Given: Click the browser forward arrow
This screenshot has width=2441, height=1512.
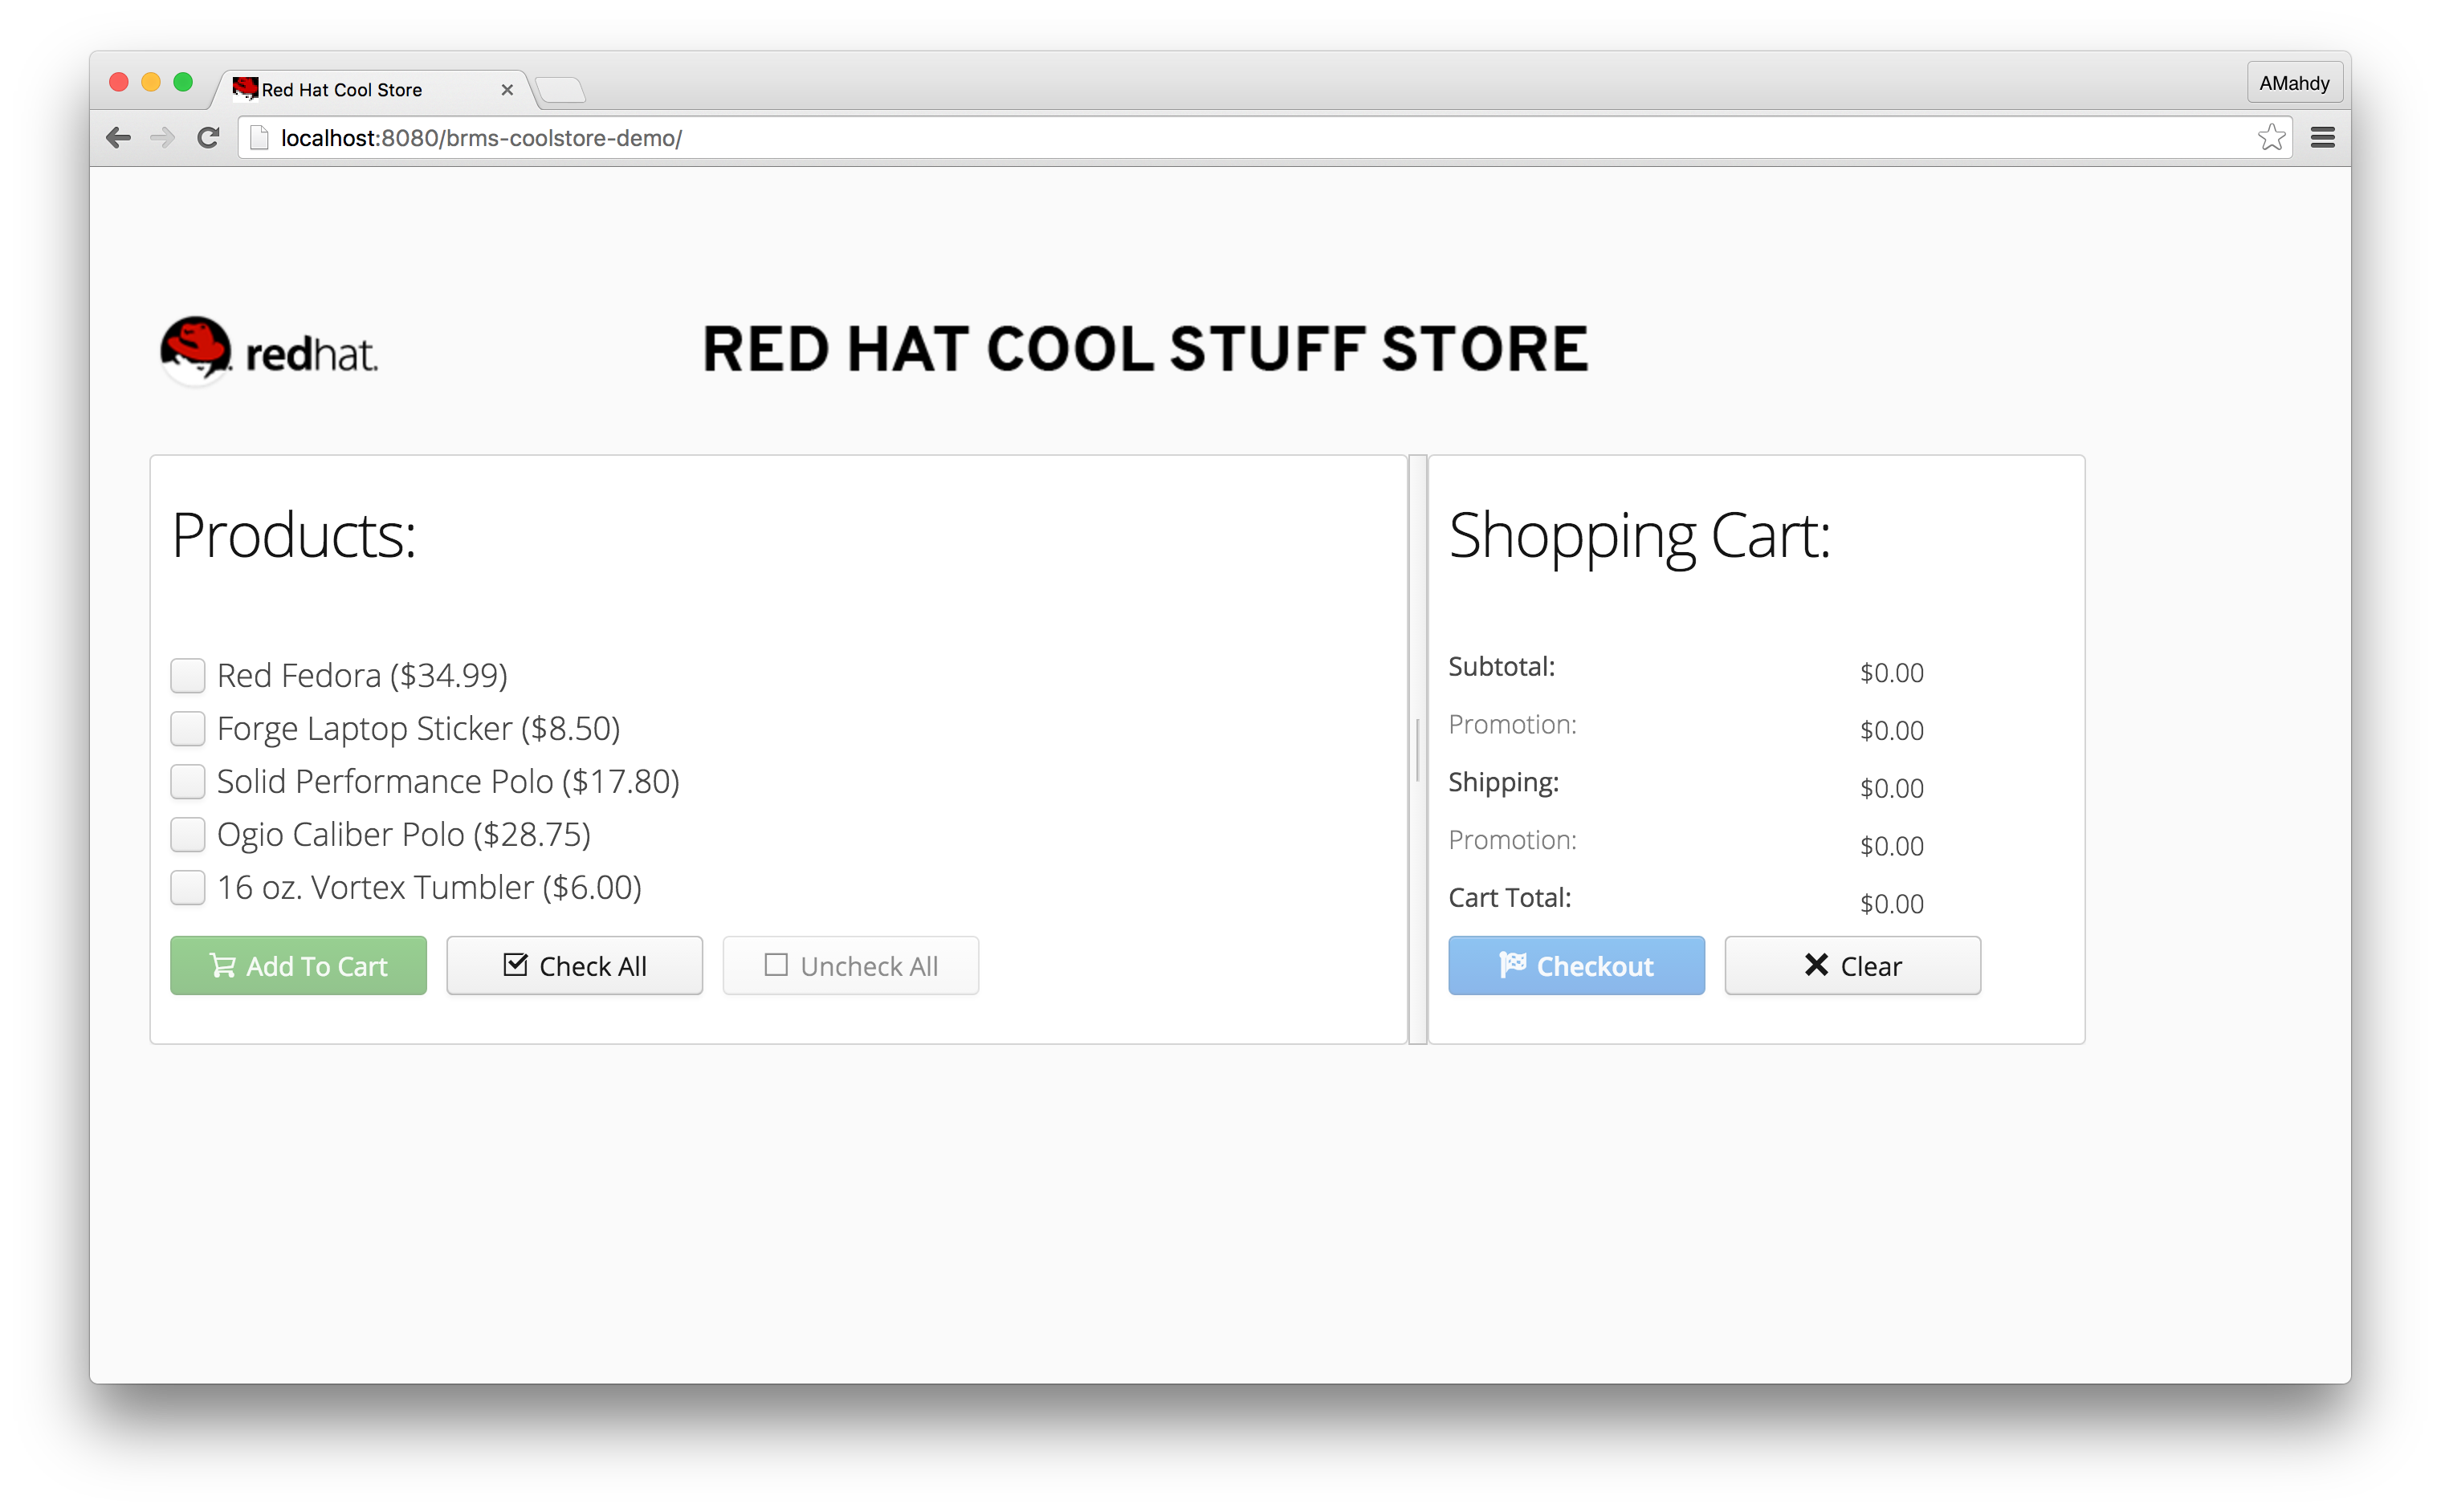Looking at the screenshot, I should 162,138.
